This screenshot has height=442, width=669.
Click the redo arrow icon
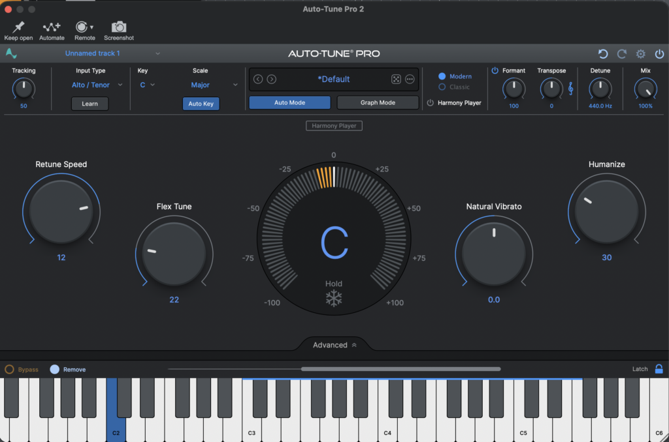pyautogui.click(x=622, y=53)
